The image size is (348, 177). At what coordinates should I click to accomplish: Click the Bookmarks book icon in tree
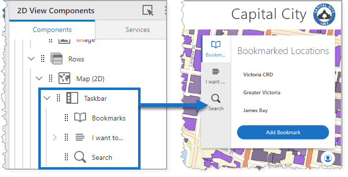point(80,118)
